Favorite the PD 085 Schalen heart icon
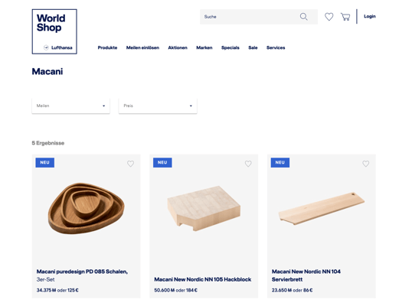 pyautogui.click(x=131, y=164)
